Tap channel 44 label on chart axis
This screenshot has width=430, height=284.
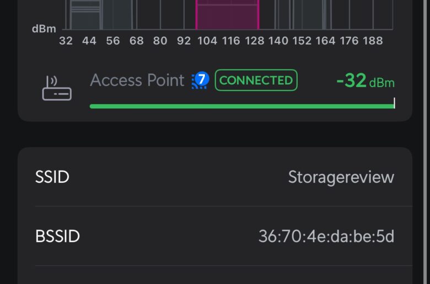[89, 41]
